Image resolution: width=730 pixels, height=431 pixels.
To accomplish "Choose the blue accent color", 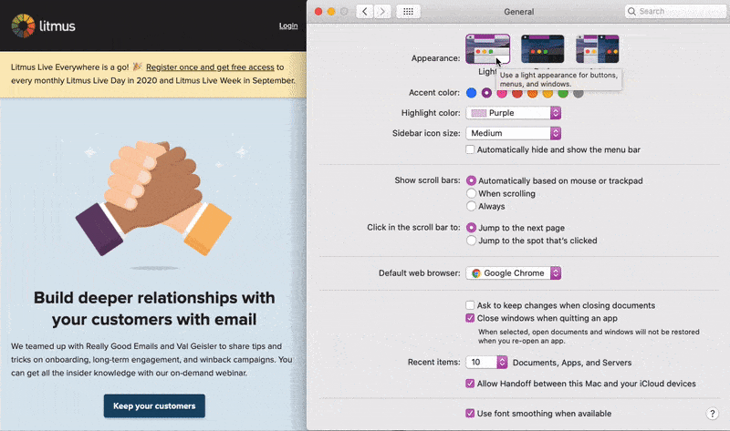I will tap(471, 93).
